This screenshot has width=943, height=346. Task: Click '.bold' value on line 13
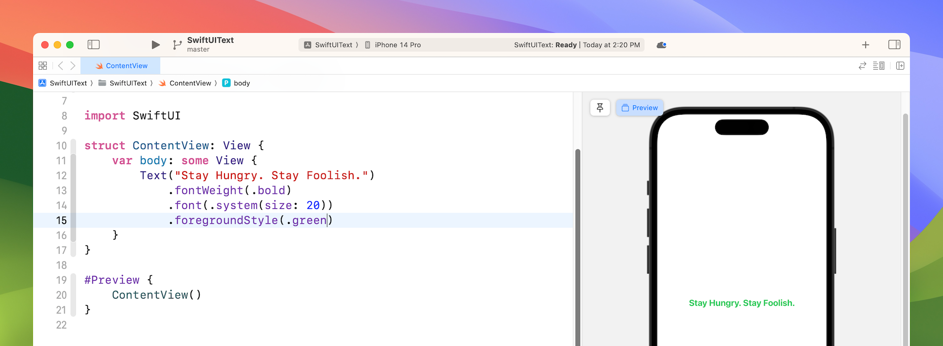(268, 191)
